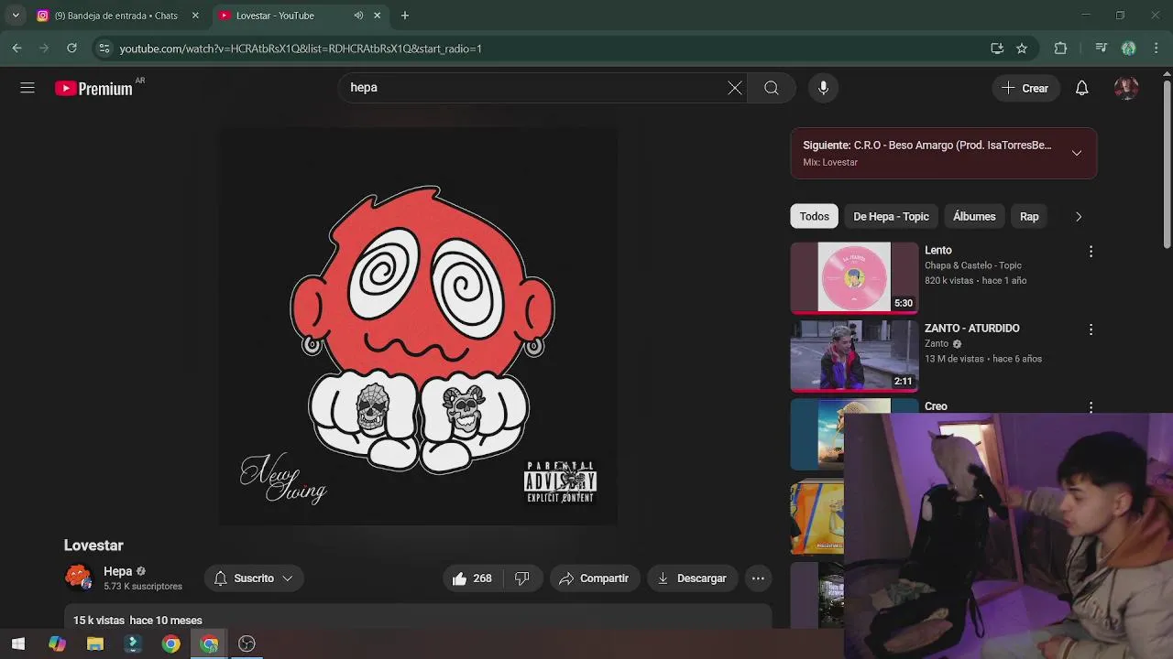Close the Instagram tab
The height and width of the screenshot is (659, 1173).
point(195,16)
